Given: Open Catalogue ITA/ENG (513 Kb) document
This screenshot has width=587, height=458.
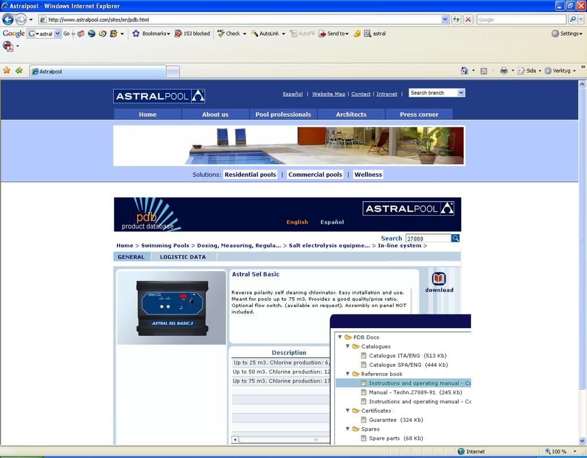Looking at the screenshot, I should [407, 356].
